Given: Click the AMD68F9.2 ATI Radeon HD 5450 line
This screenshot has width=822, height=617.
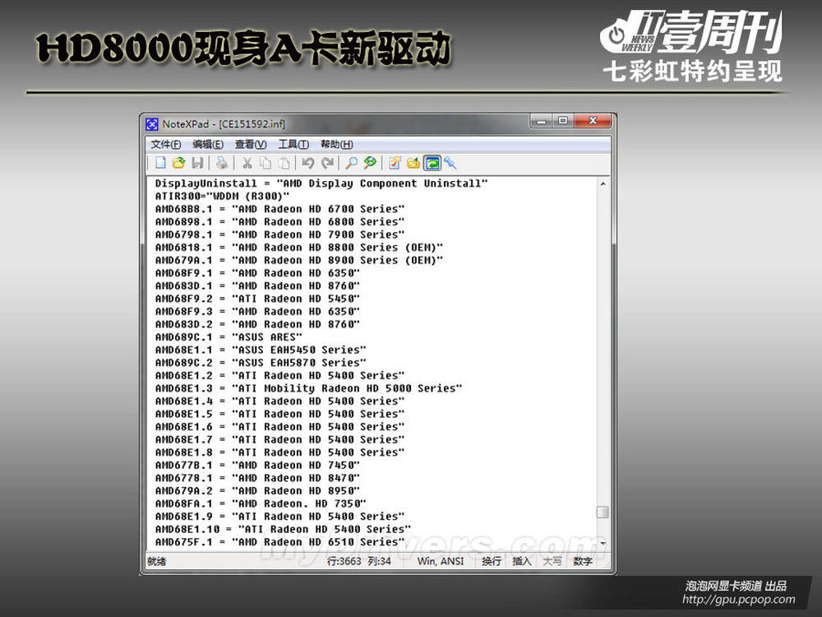Looking at the screenshot, I should (x=257, y=299).
